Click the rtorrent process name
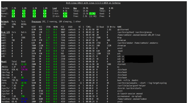The width and height of the screenshot is (188, 103). tap(121, 64)
